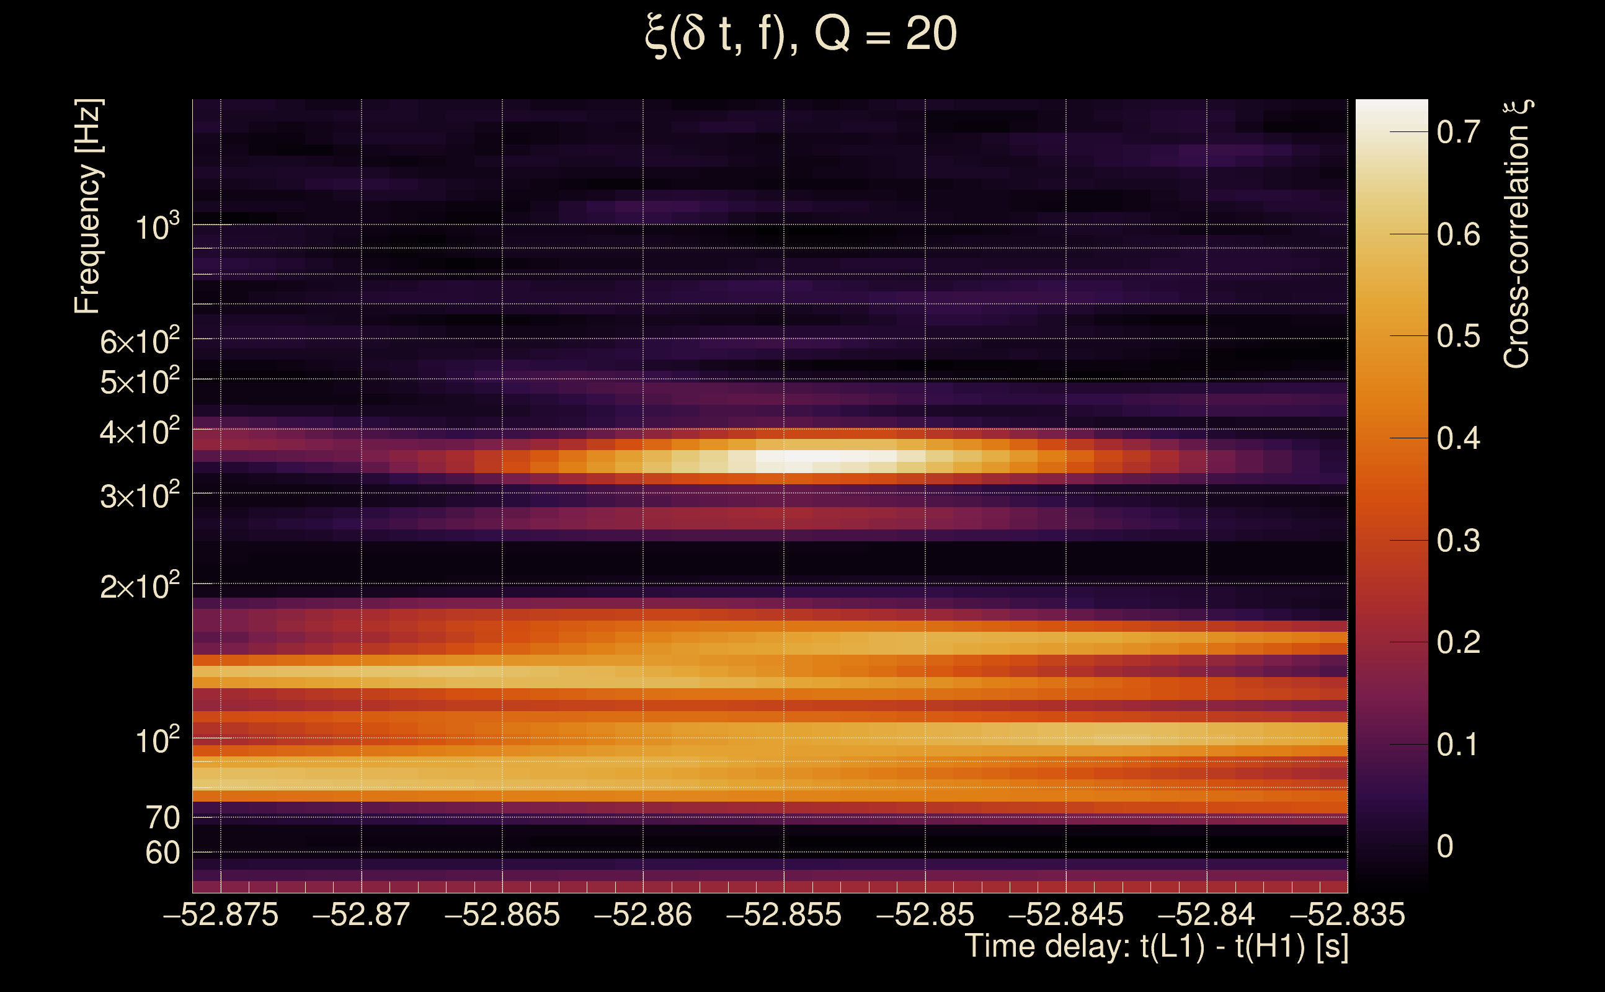Click the 60 frequency tick label
1605x992 pixels.
click(162, 853)
